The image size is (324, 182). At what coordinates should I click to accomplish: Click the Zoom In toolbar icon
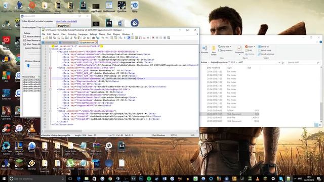pyautogui.click(x=103, y=38)
